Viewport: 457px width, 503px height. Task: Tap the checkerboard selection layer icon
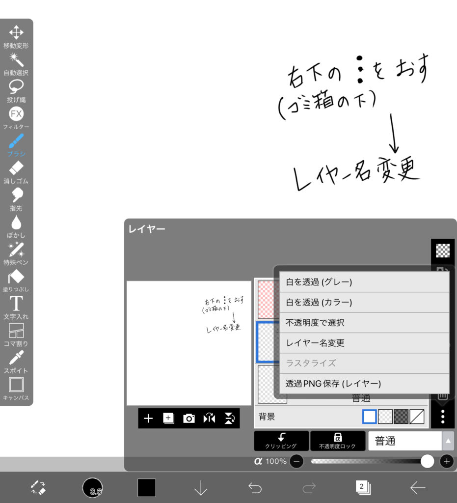pos(443,251)
